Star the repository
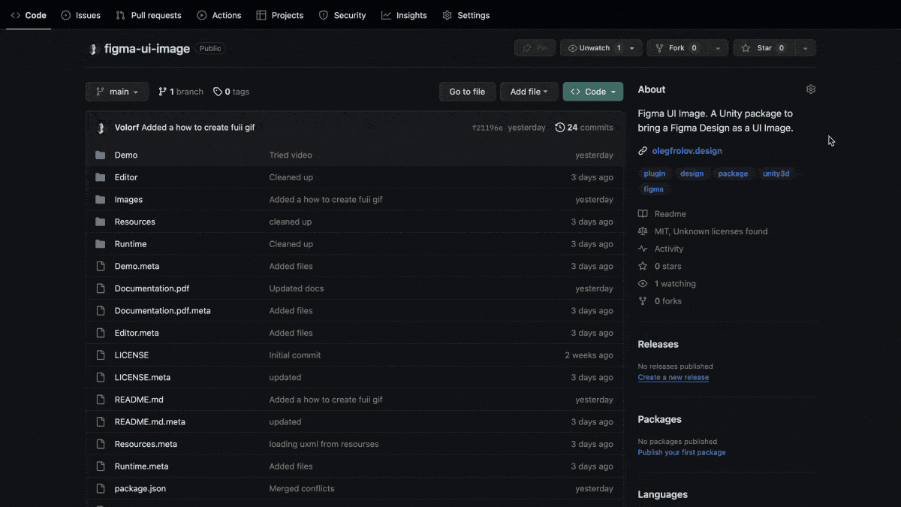901x507 pixels. (x=764, y=48)
